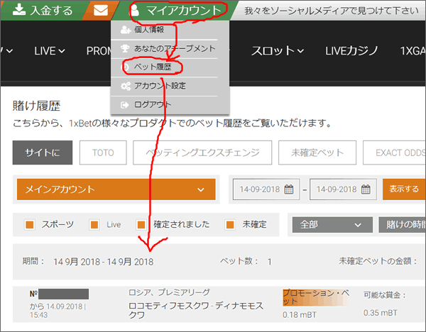The image size is (426, 332).
Task: Open the end date calendar icon
Action: [366, 189]
